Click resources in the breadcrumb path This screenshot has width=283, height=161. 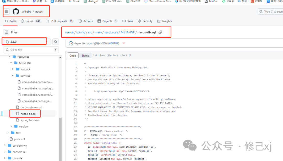111,32
